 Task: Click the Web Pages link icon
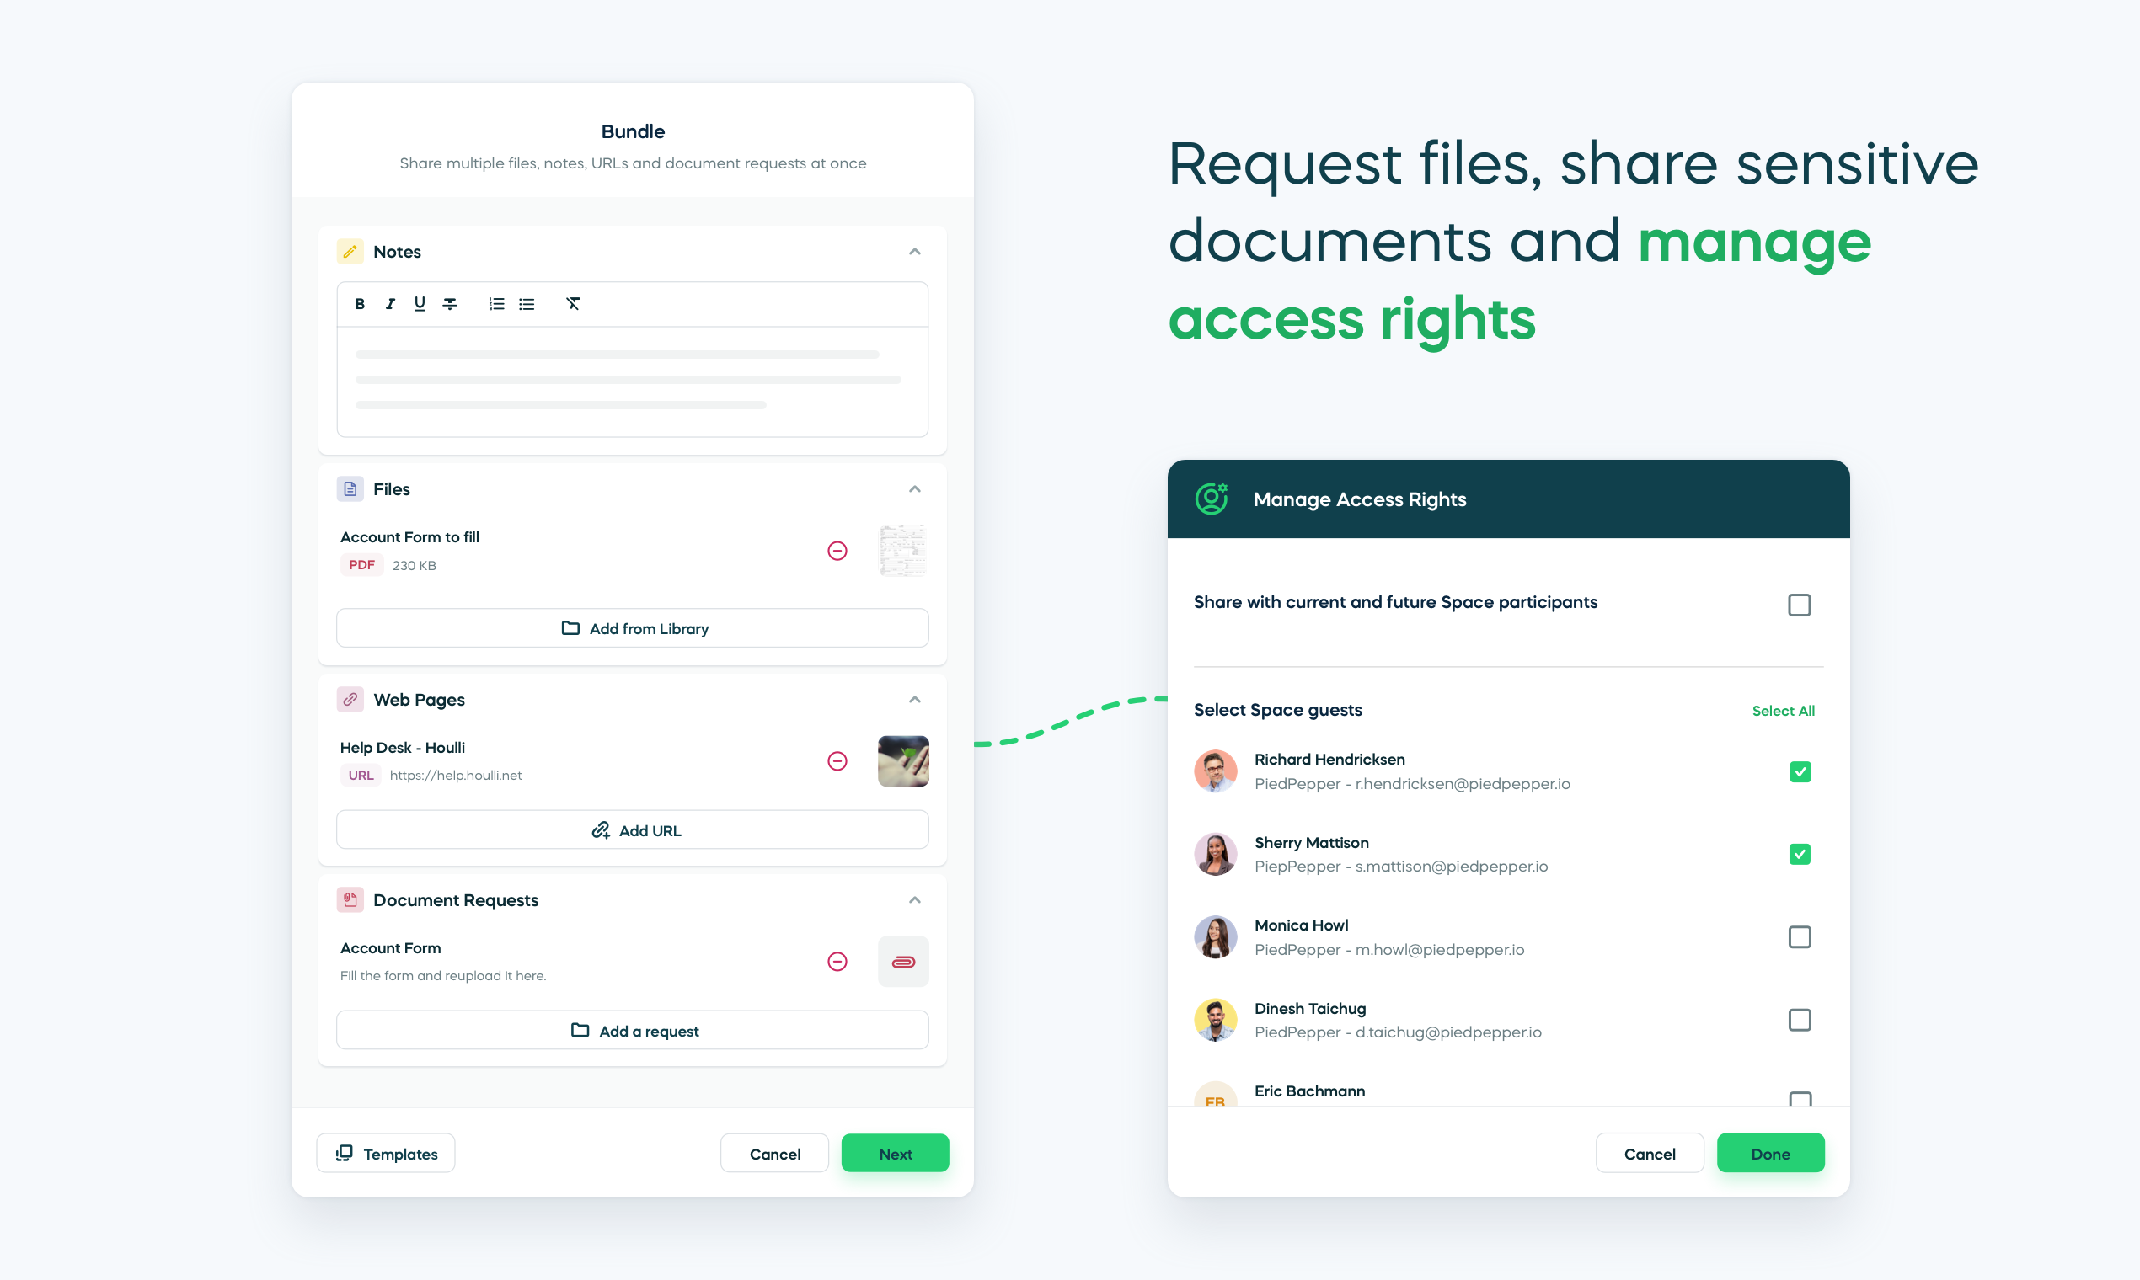coord(350,700)
